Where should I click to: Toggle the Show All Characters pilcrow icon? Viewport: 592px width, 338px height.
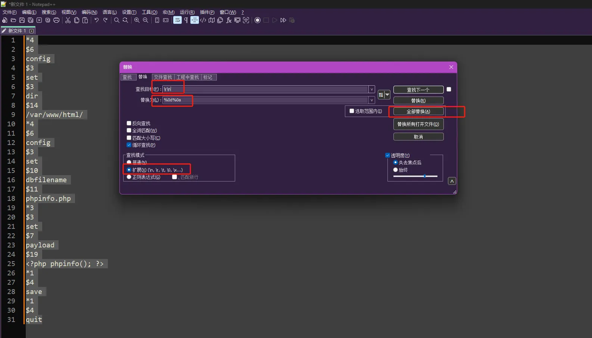[186, 20]
